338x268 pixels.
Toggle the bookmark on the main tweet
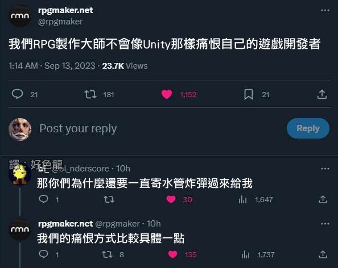pos(248,94)
